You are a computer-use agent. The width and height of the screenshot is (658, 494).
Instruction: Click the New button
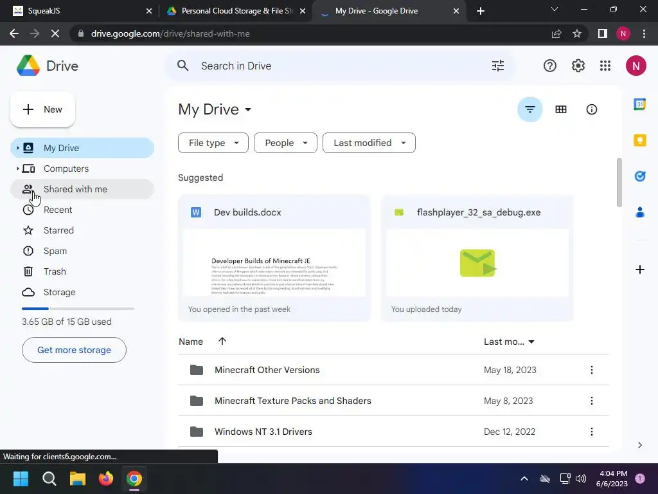point(42,109)
